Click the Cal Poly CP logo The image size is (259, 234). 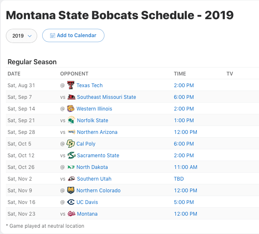click(x=71, y=143)
